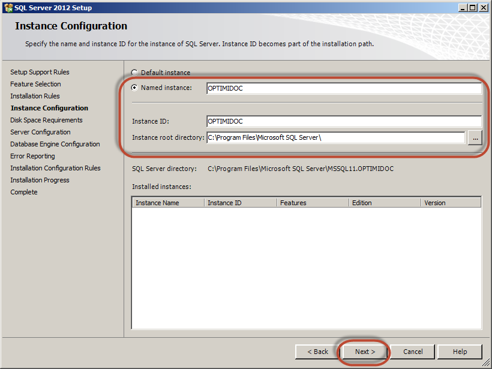Select the Named instance radio button

[x=134, y=88]
